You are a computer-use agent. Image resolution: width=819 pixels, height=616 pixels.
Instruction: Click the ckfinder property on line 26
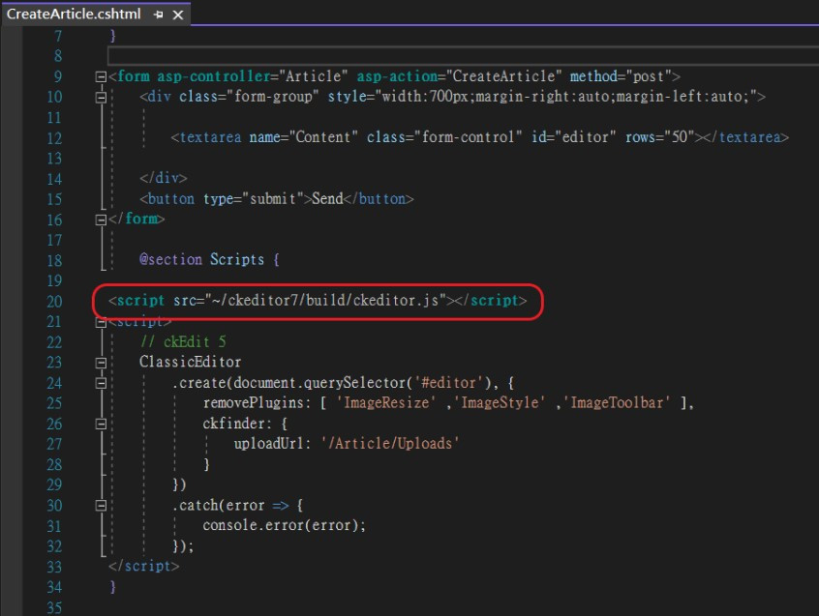pyautogui.click(x=234, y=423)
